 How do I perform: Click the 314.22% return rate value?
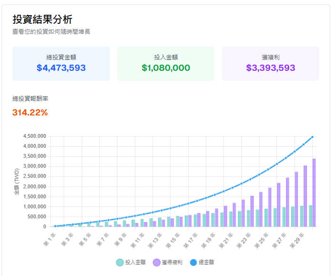(x=30, y=113)
